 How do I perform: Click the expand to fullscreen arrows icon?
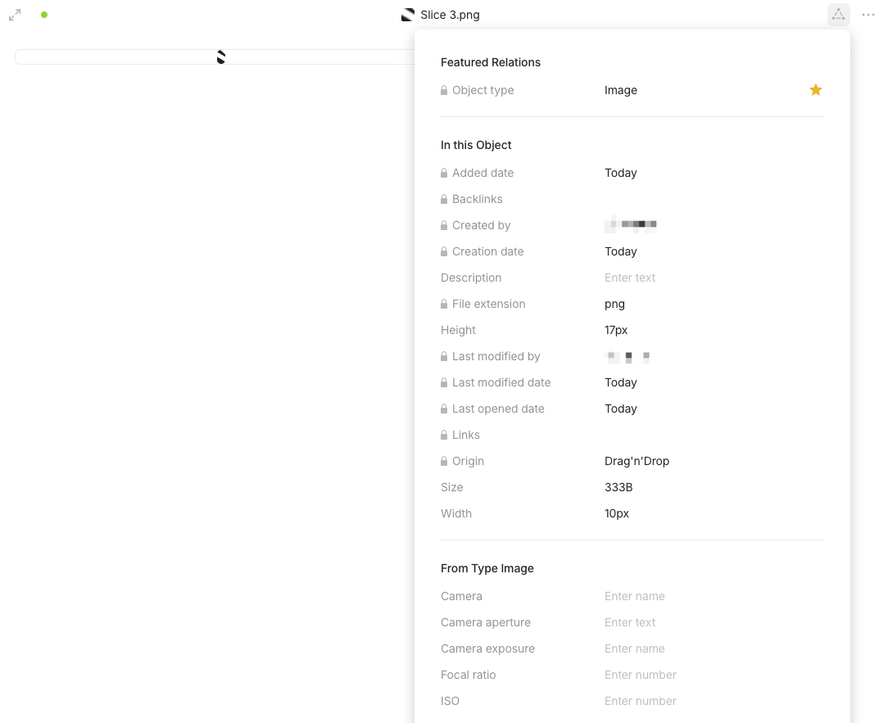pos(15,15)
